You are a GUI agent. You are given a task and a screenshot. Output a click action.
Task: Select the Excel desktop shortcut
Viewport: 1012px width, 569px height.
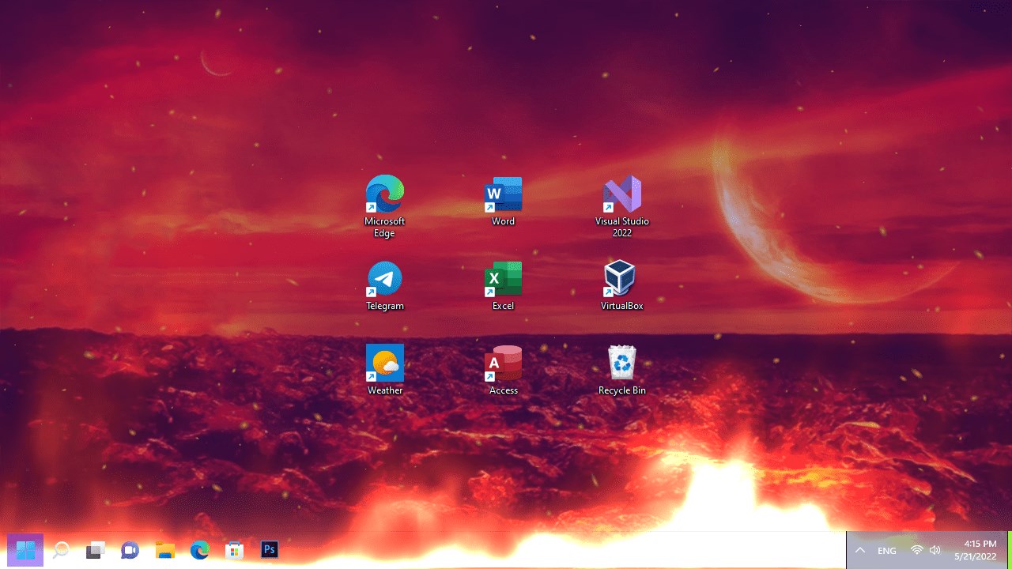tap(504, 285)
